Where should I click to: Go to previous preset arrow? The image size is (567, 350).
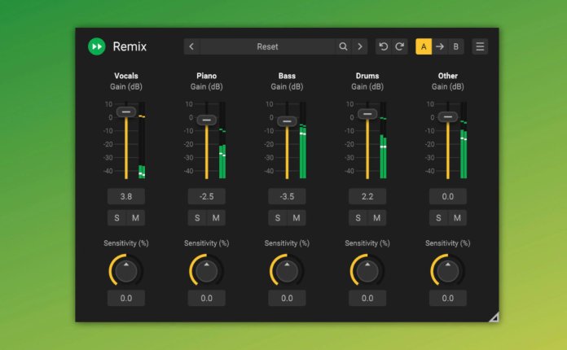coord(191,46)
